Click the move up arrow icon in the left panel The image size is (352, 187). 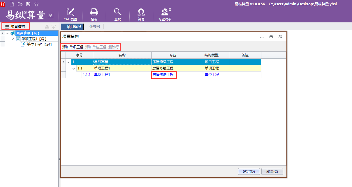[47, 26]
